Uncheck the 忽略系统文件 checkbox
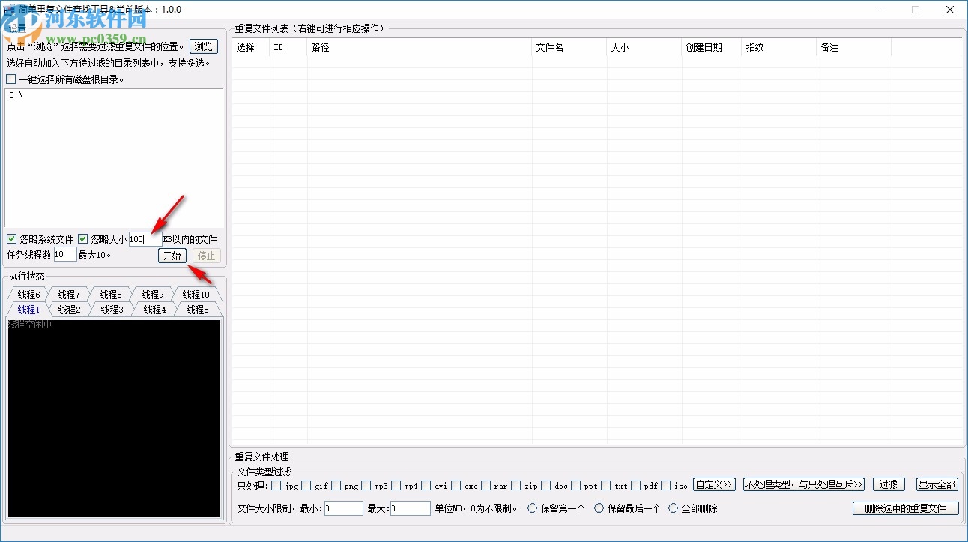This screenshot has height=542, width=968. [x=12, y=238]
